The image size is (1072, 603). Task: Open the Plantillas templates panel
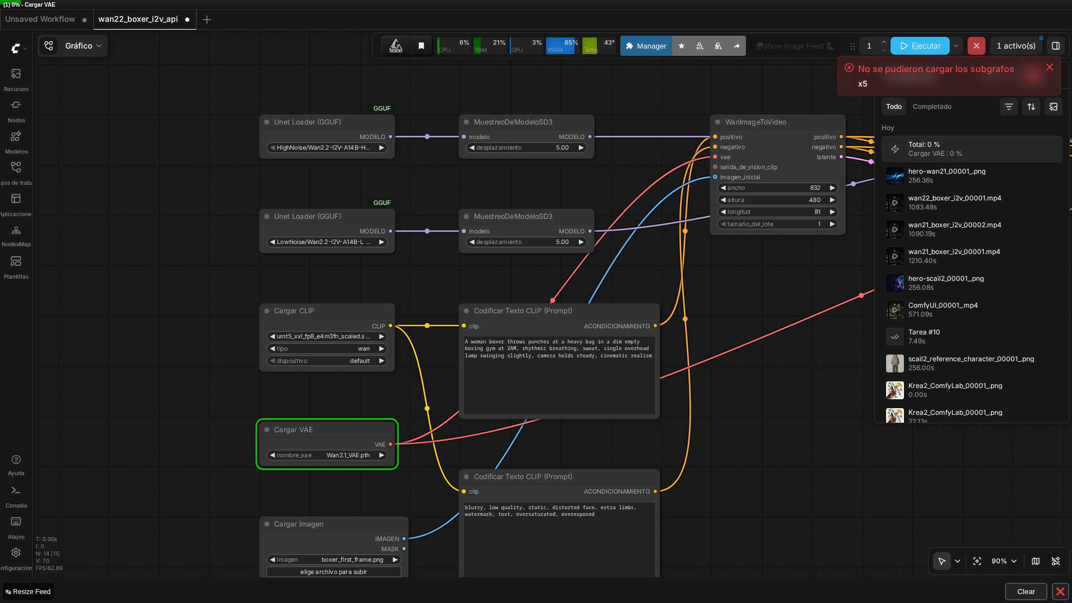16,267
